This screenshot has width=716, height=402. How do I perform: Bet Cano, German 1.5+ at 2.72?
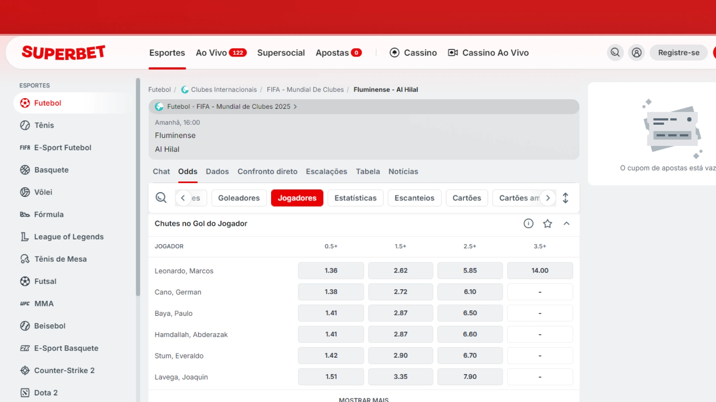click(x=401, y=292)
